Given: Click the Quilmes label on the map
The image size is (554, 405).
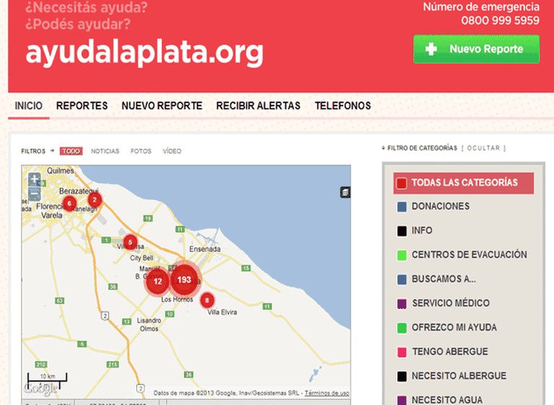Looking at the screenshot, I should click(61, 170).
